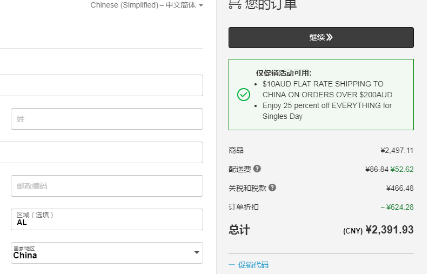Collapse the 促销代码 section using the minus icon
The width and height of the screenshot is (429, 274).
point(232,265)
